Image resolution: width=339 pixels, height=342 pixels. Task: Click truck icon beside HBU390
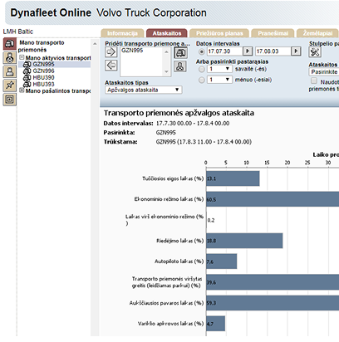(27, 77)
